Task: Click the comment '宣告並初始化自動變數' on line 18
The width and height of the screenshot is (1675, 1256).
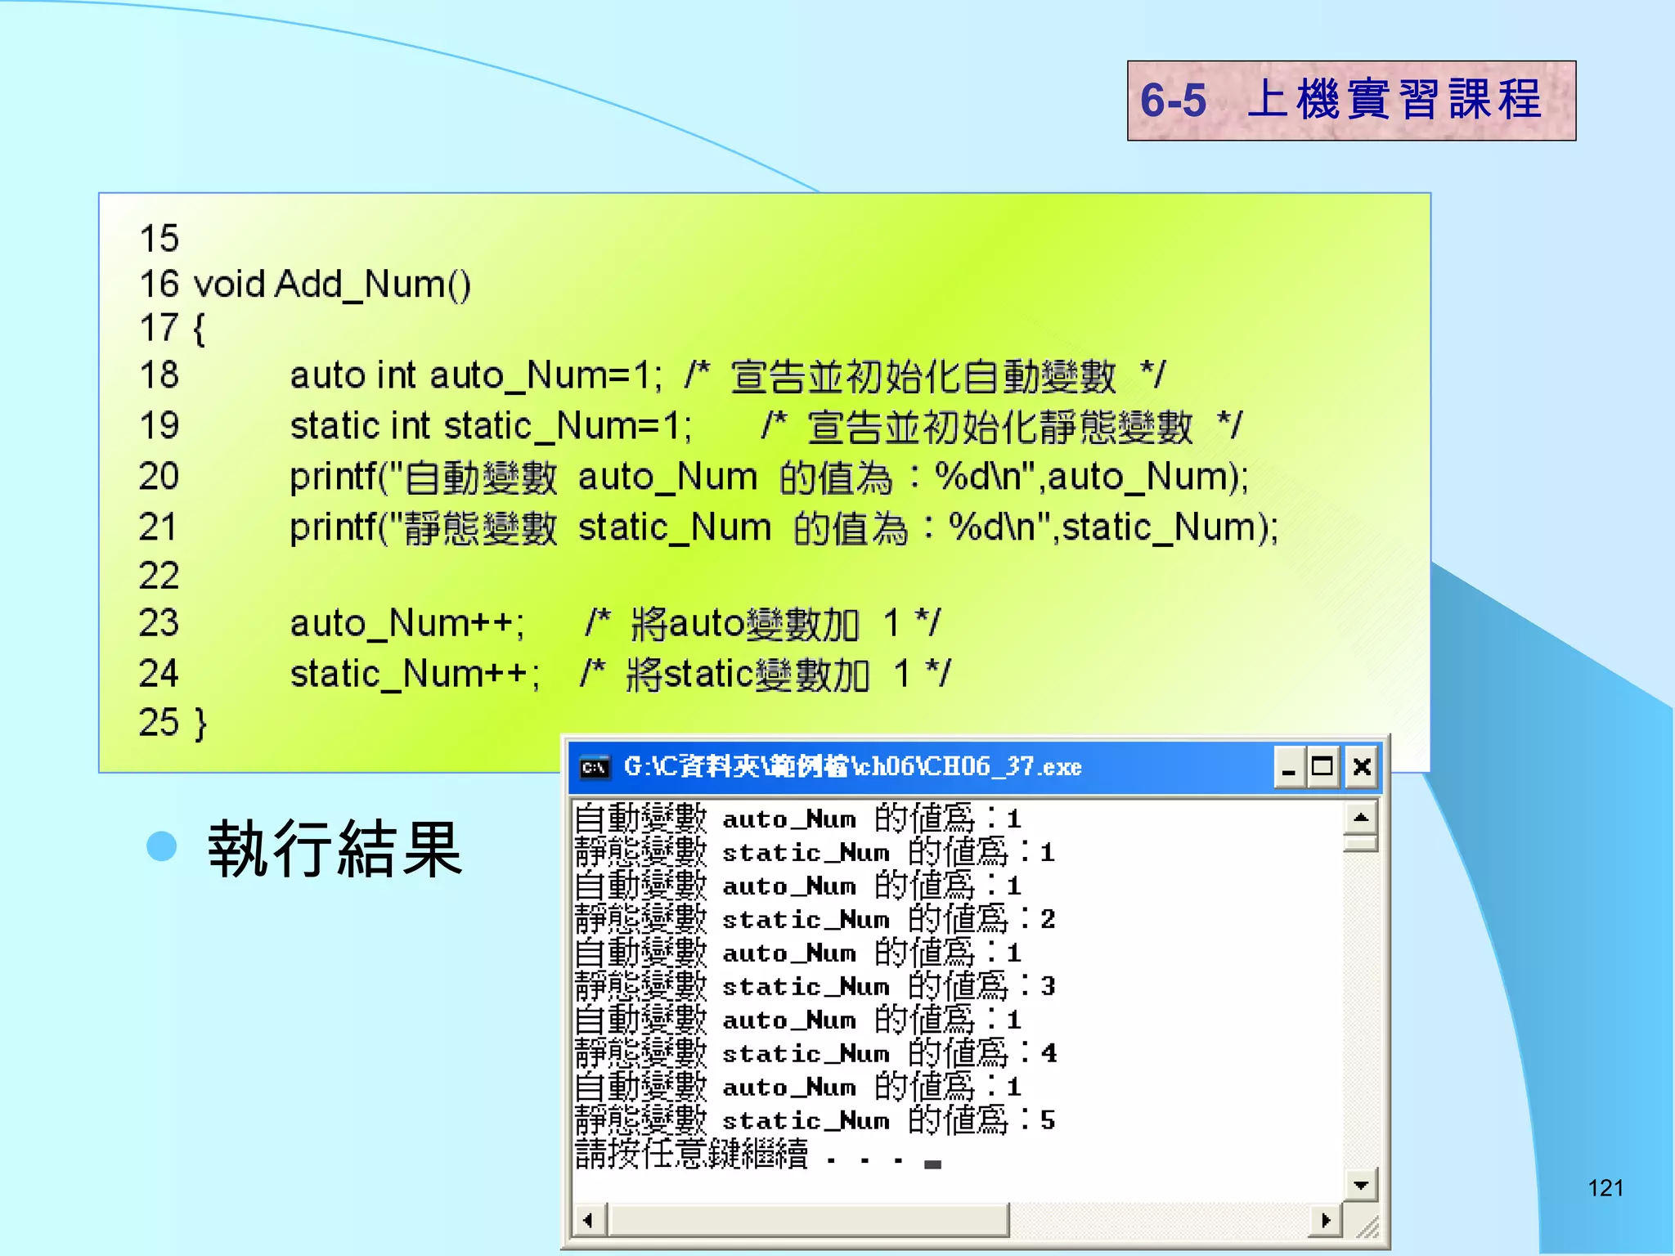Action: pos(923,377)
